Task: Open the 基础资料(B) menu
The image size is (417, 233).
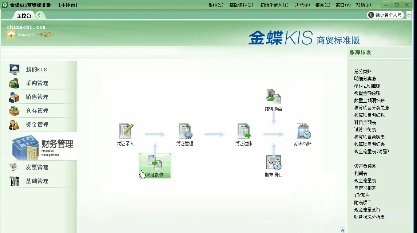Action: [x=241, y=5]
